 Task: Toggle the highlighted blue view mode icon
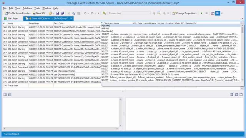pyautogui.click(x=218, y=13)
